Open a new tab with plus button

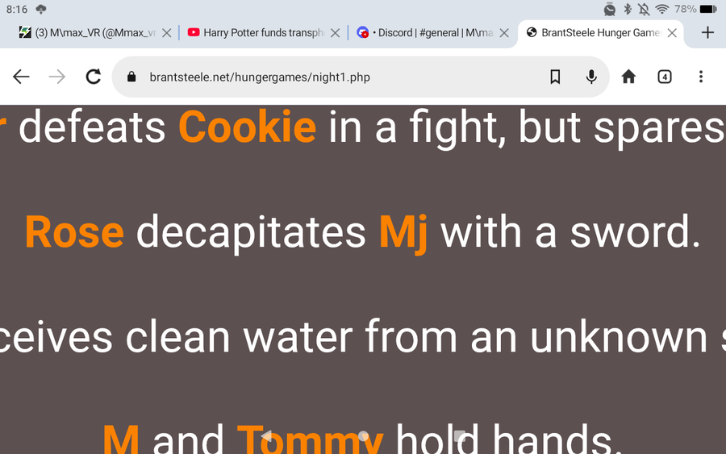click(x=707, y=33)
